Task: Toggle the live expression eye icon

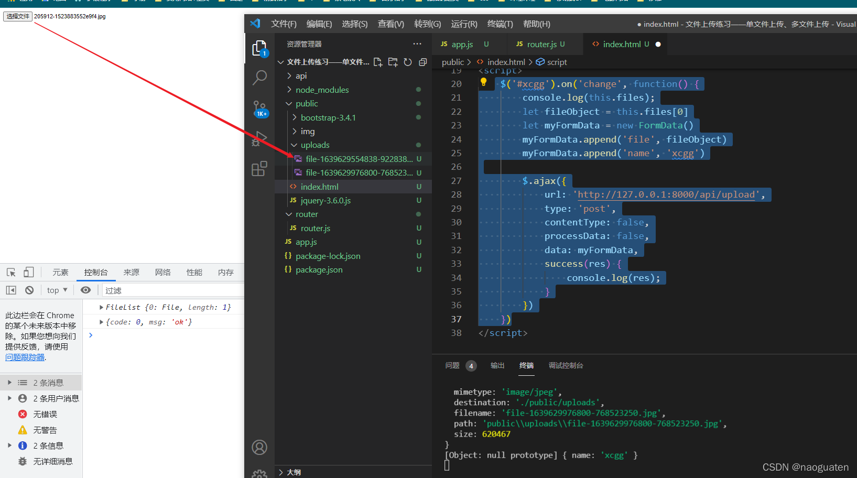Action: point(86,290)
